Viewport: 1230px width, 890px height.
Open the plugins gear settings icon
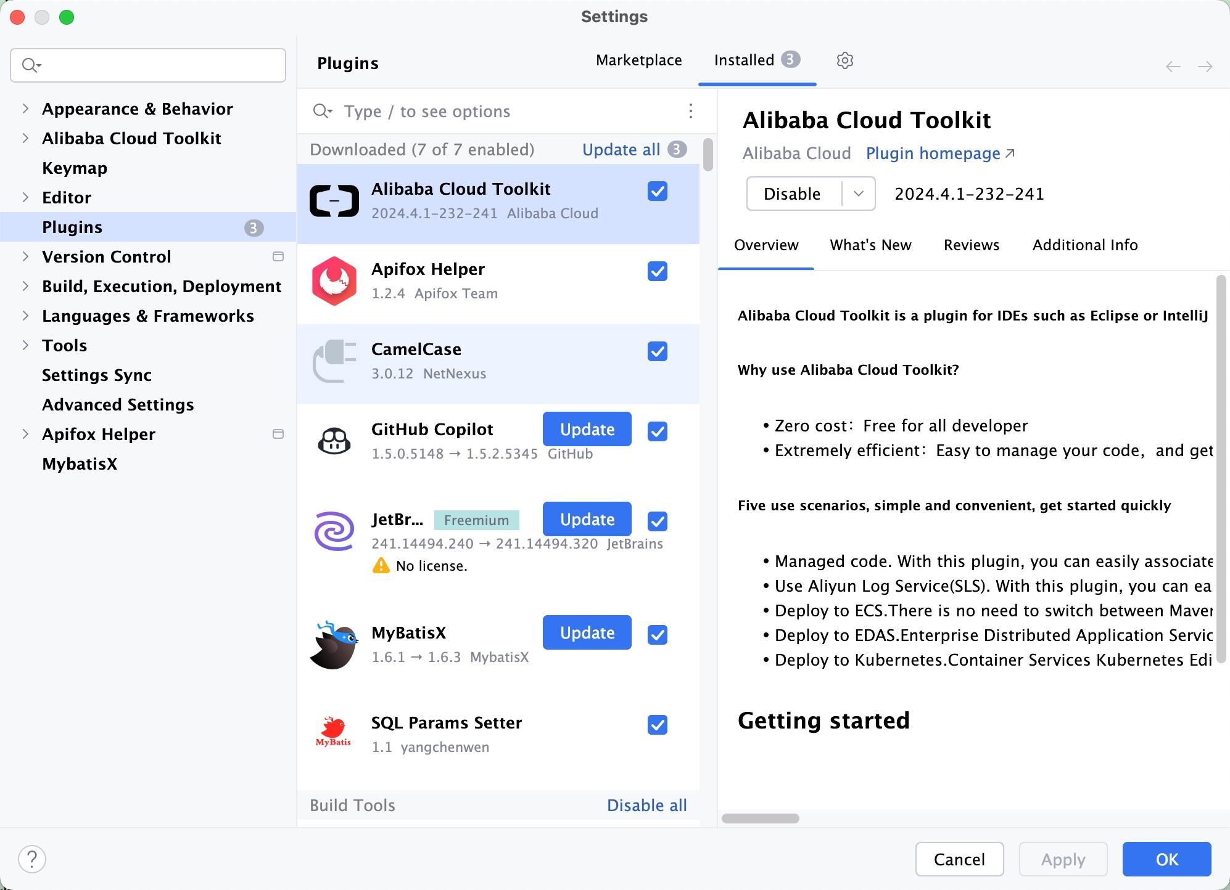click(844, 60)
